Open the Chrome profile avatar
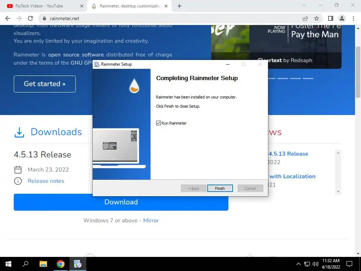Viewport: 361px width, 271px height. [342, 18]
